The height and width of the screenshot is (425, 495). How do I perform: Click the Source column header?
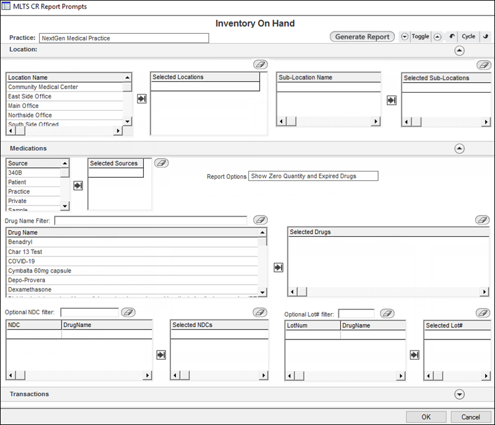(x=33, y=163)
